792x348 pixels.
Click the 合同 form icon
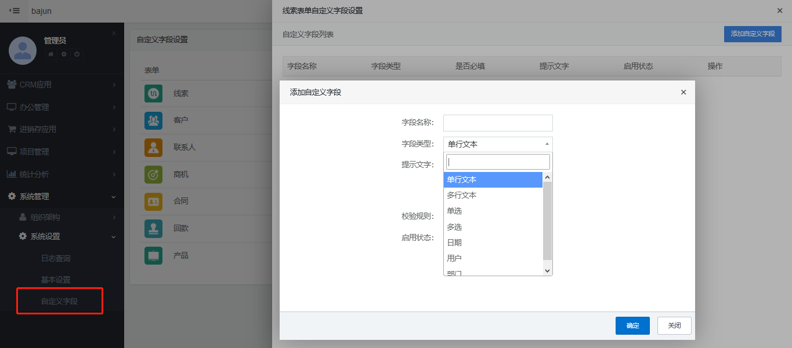coord(153,202)
